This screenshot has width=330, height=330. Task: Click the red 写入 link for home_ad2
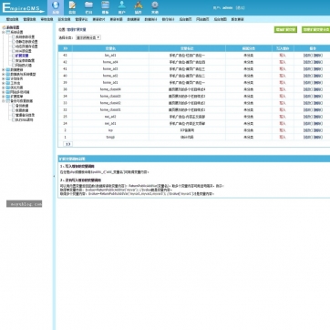click(x=283, y=76)
